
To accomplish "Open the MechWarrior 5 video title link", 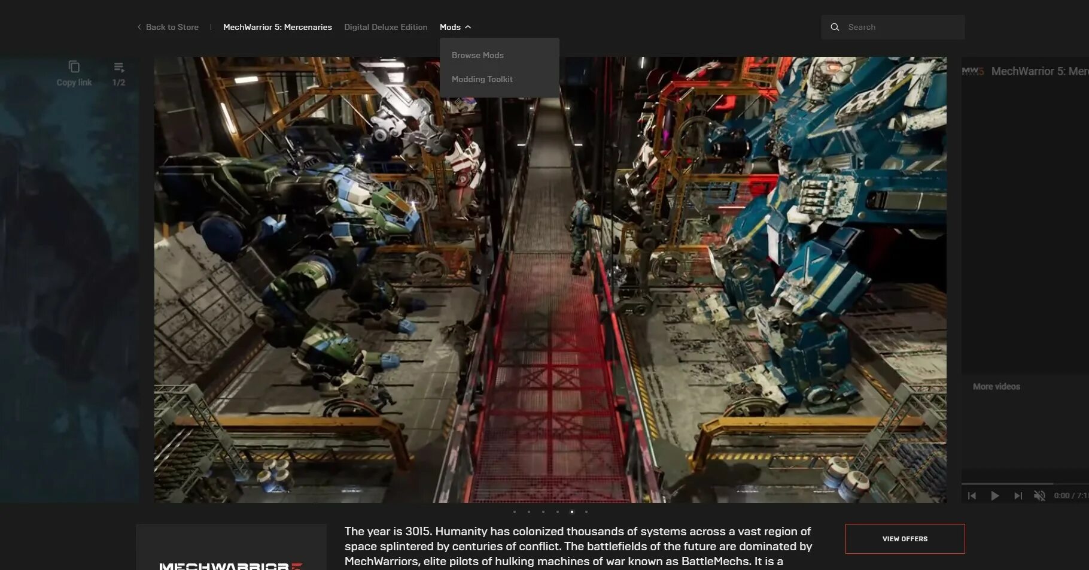I will pyautogui.click(x=1039, y=71).
